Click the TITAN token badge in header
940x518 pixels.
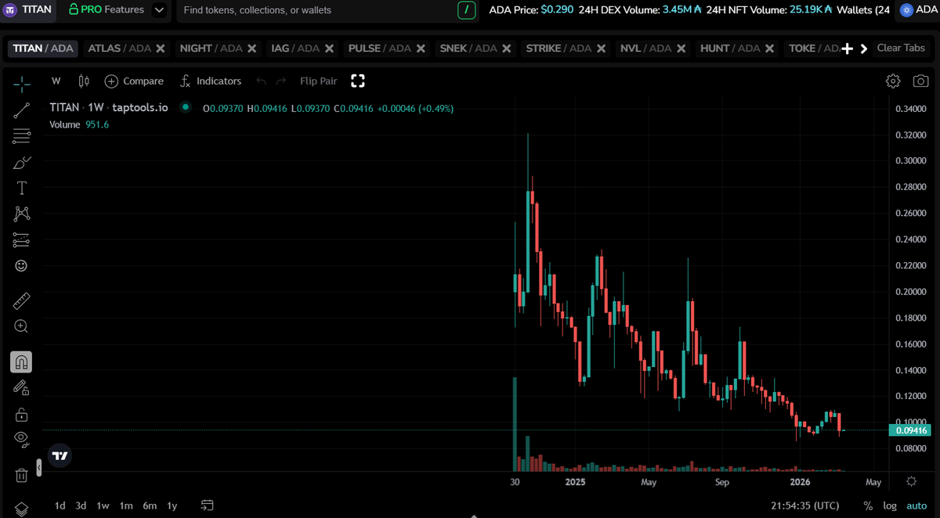tap(29, 10)
